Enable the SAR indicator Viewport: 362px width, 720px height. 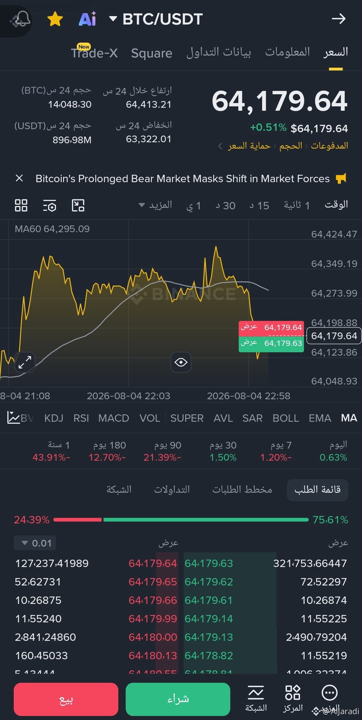(252, 418)
